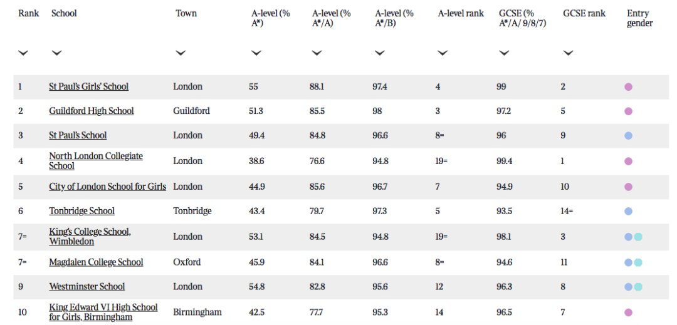Expand the Rank column sort chevron
Screen dimensions: 677x325
pyautogui.click(x=23, y=53)
